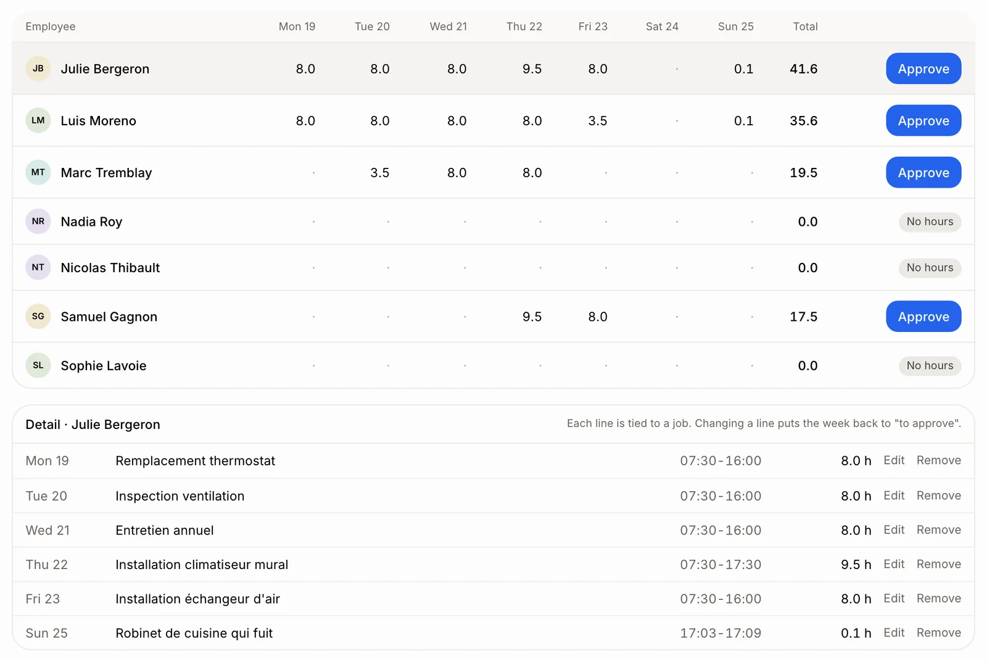Edit the Installation climatiseur mural entry
Image resolution: width=987 pixels, height=661 pixels.
[x=894, y=564]
